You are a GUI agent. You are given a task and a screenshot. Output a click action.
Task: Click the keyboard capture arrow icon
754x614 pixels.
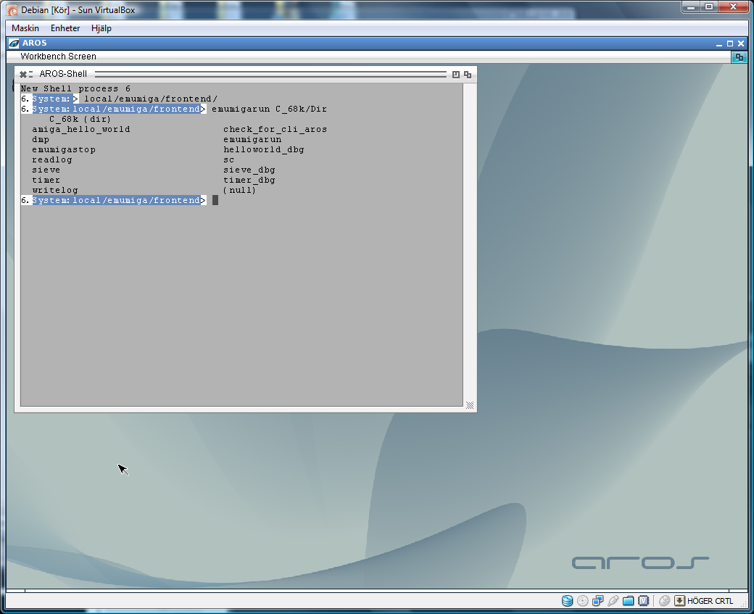point(679,601)
